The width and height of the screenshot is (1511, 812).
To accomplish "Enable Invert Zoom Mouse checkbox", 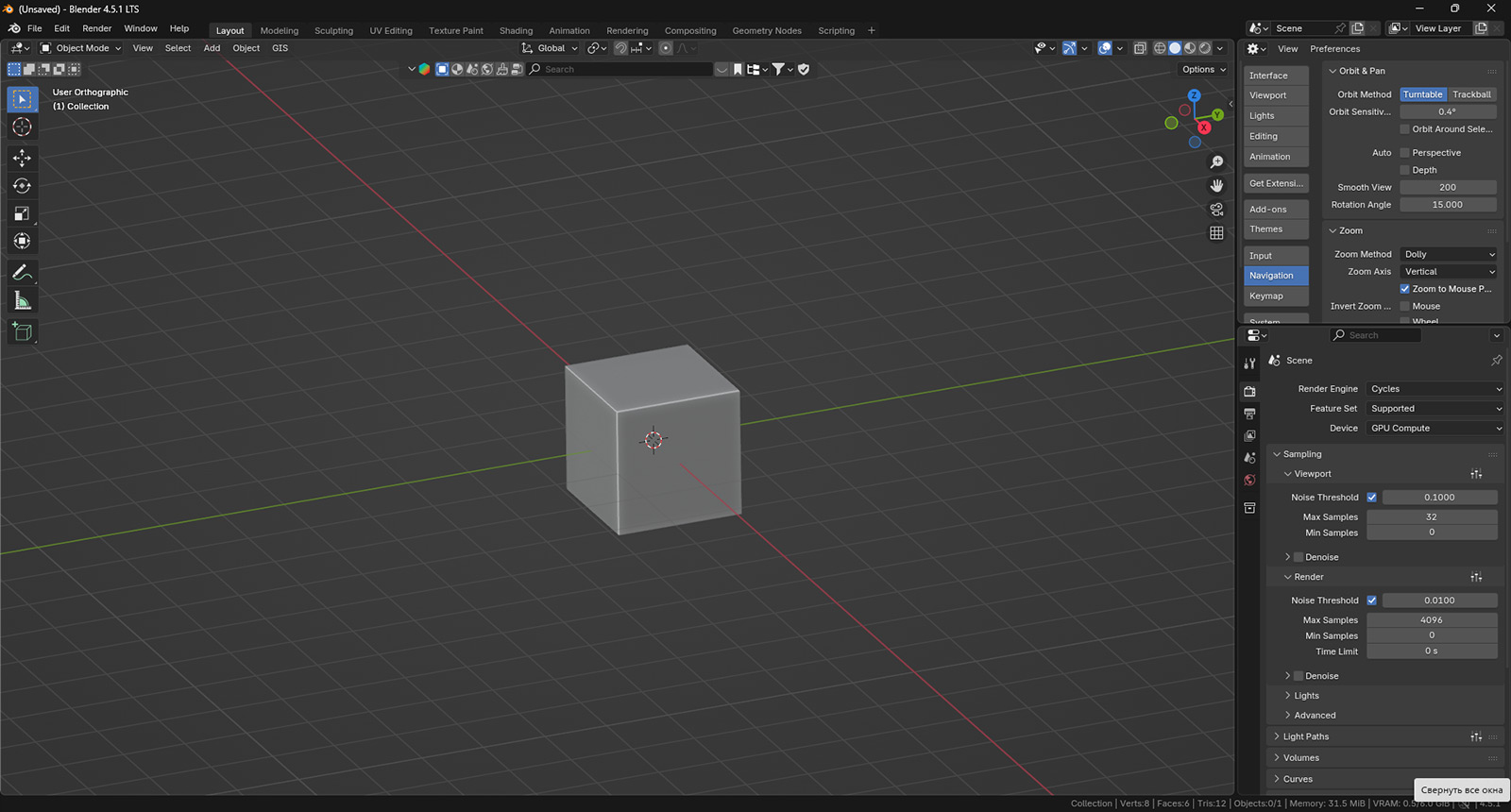I will [1404, 306].
